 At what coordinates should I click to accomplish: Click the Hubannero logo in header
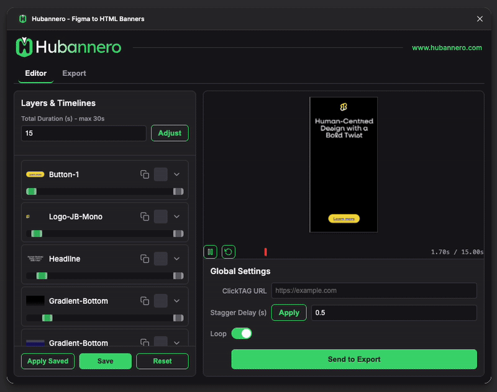pyautogui.click(x=68, y=47)
